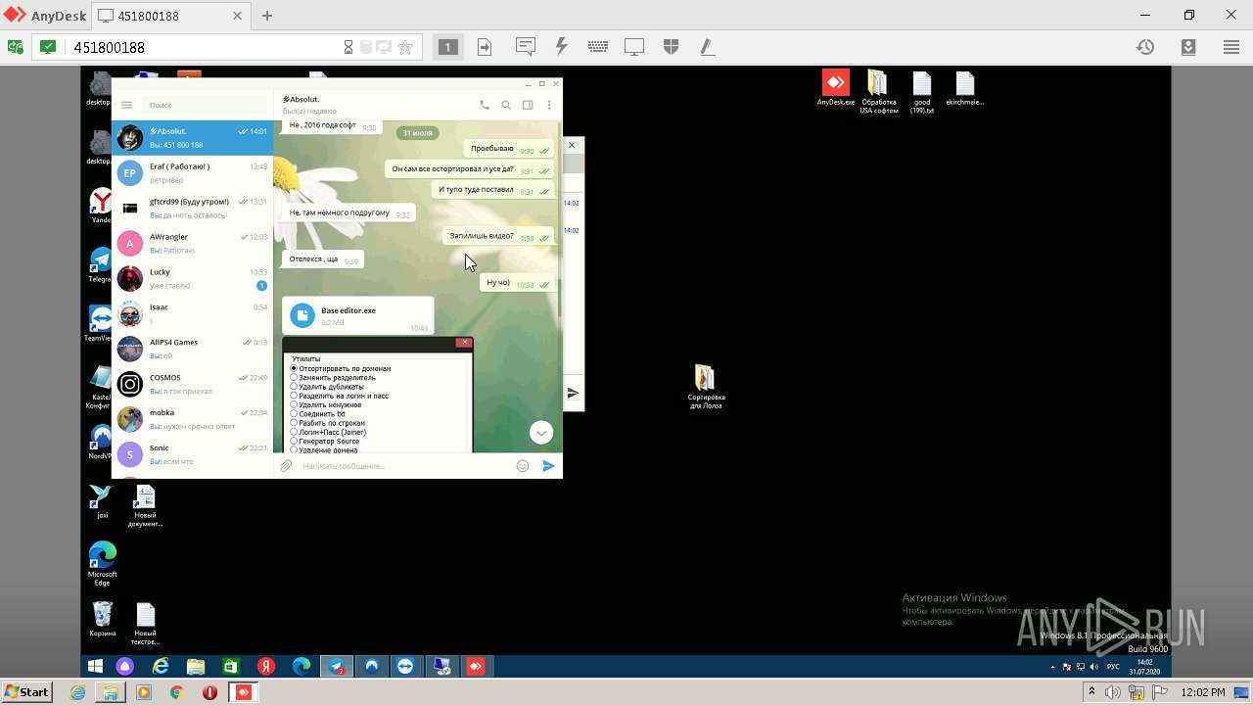
Task: Open AnyDesk.exe desktop icon on remote
Action: click(x=836, y=88)
